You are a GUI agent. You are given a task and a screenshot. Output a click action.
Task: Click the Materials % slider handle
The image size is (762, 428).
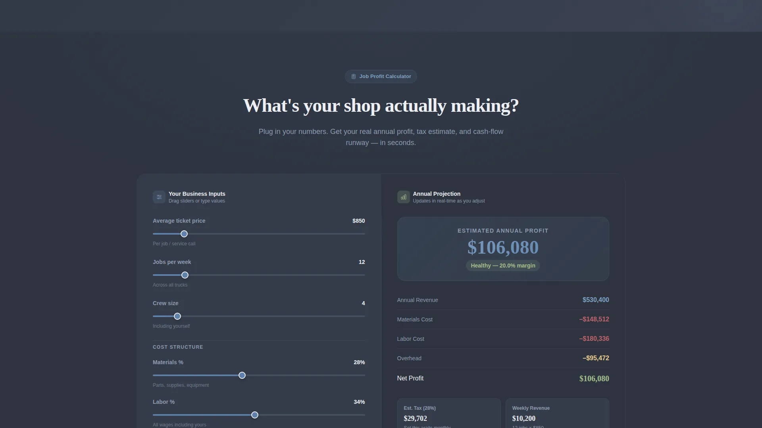click(x=242, y=375)
